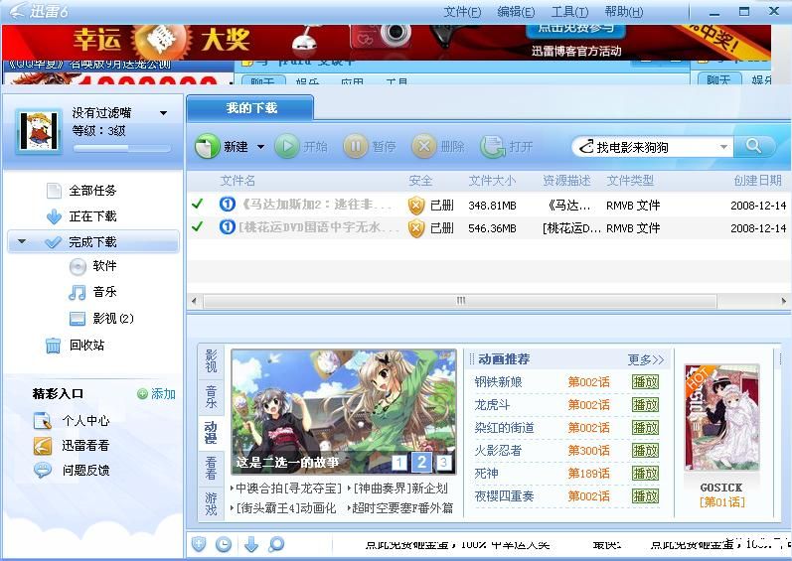Collapse the 完成下载 tree arrow

[x=21, y=241]
